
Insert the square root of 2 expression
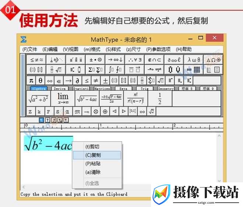tap(151, 111)
